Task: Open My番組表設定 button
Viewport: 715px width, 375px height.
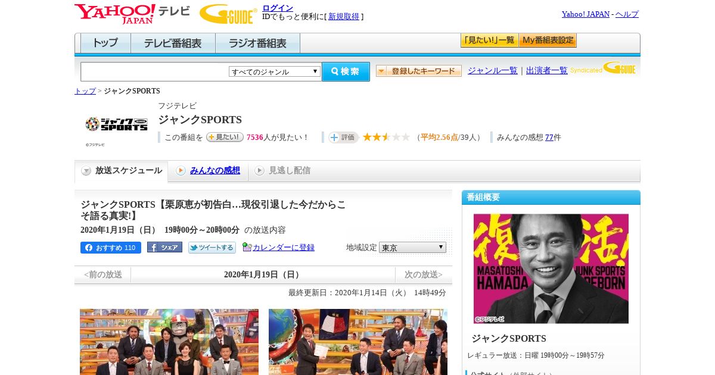Action: click(x=548, y=40)
